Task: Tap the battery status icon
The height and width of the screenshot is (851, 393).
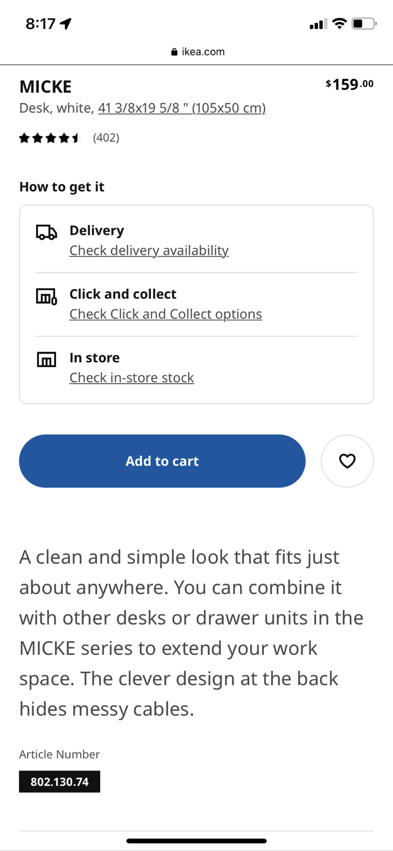Action: pyautogui.click(x=363, y=24)
